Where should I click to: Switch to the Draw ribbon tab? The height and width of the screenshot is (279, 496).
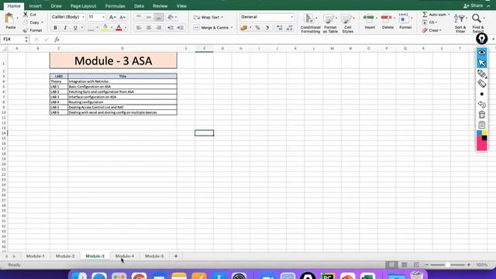[56, 6]
